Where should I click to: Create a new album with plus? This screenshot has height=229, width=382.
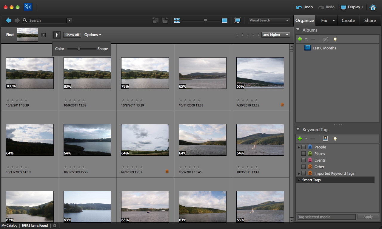point(300,39)
